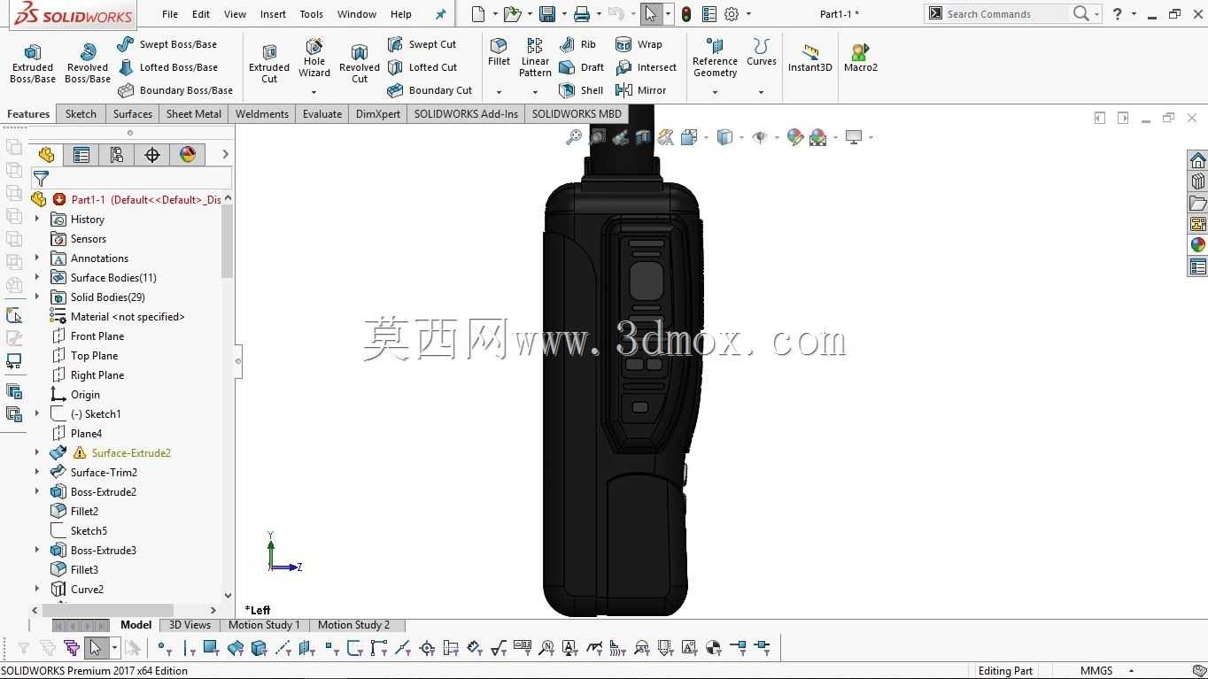This screenshot has height=679, width=1208.
Task: Open the Appearances task pane icon
Action: 1198,245
